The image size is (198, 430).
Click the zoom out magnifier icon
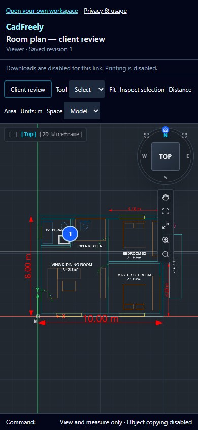[x=165, y=254]
